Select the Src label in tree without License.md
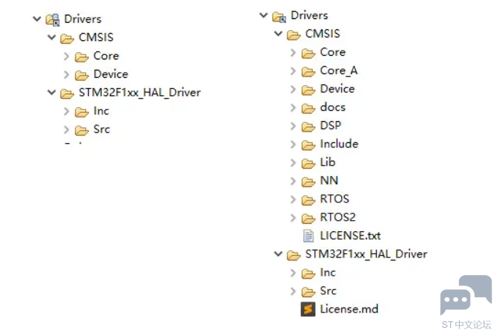Screen dimensions: 498x336 pyautogui.click(x=102, y=129)
